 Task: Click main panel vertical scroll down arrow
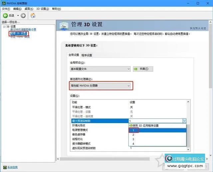tap(210, 155)
